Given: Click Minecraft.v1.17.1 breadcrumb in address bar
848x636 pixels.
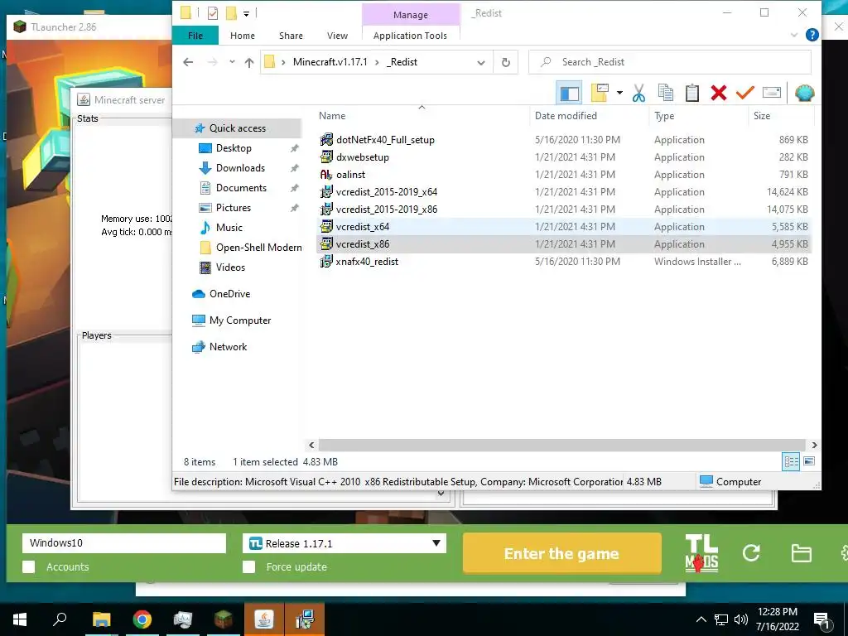Looking at the screenshot, I should [330, 62].
